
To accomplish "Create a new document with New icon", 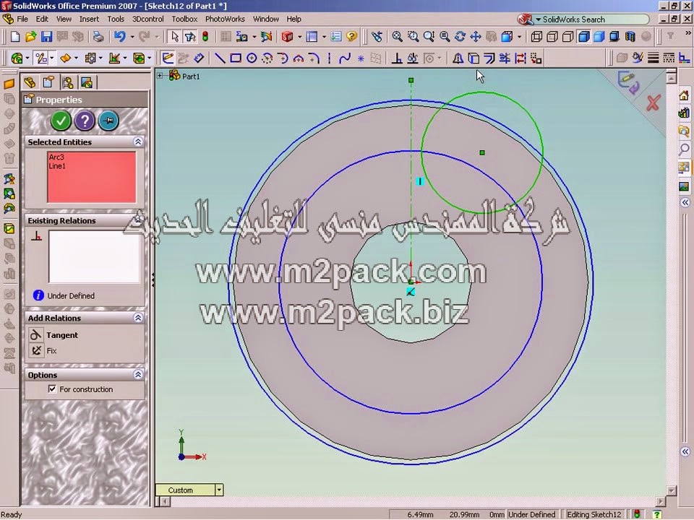I will click(x=15, y=36).
